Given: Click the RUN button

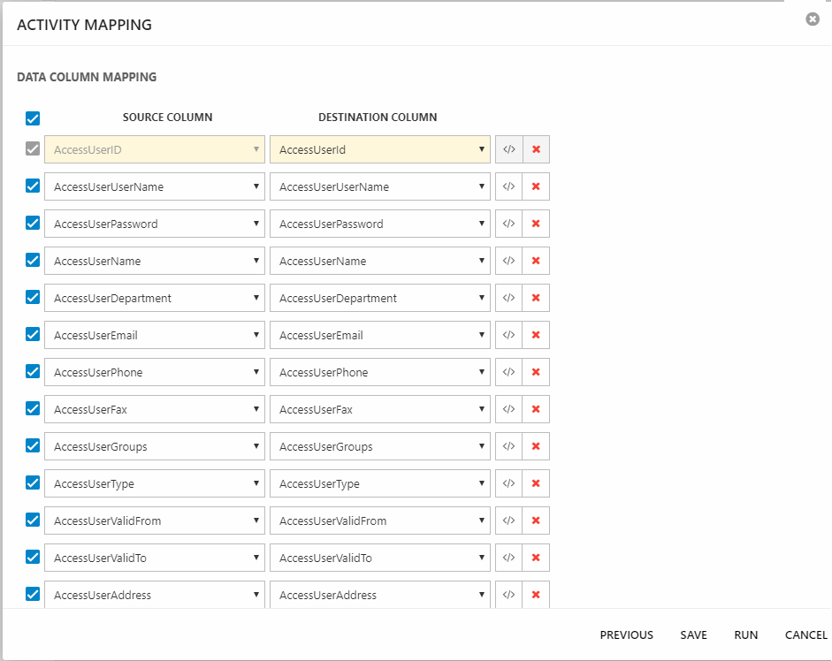Looking at the screenshot, I should coord(745,634).
